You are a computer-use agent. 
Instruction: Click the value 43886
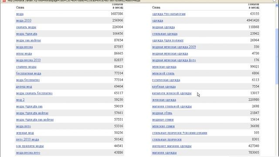click(x=119, y=152)
